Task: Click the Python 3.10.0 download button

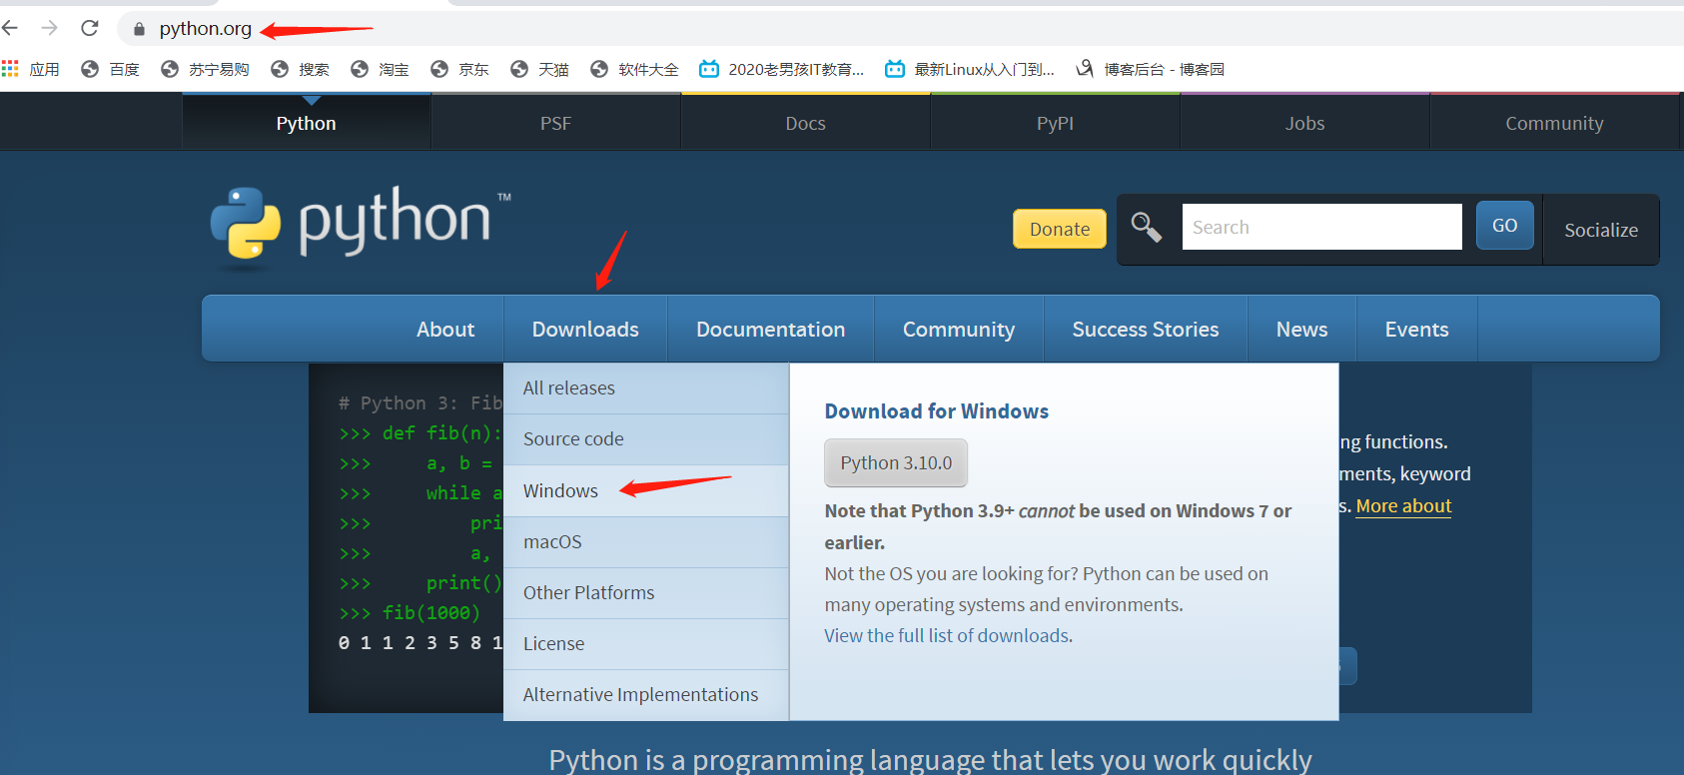Action: (896, 462)
